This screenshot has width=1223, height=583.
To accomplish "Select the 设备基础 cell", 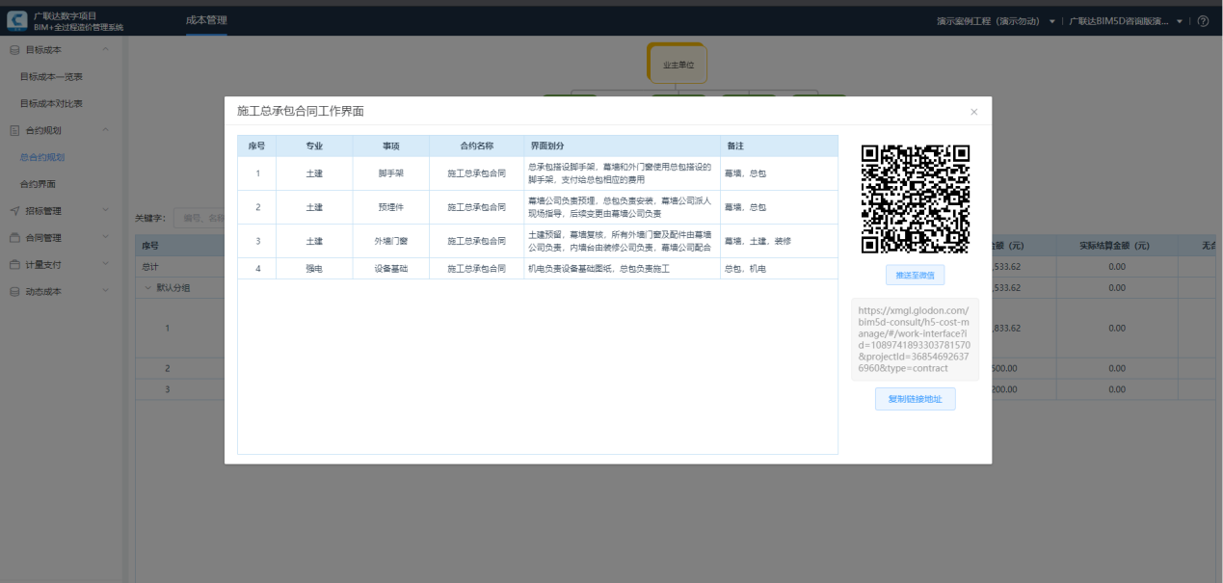I will 391,269.
